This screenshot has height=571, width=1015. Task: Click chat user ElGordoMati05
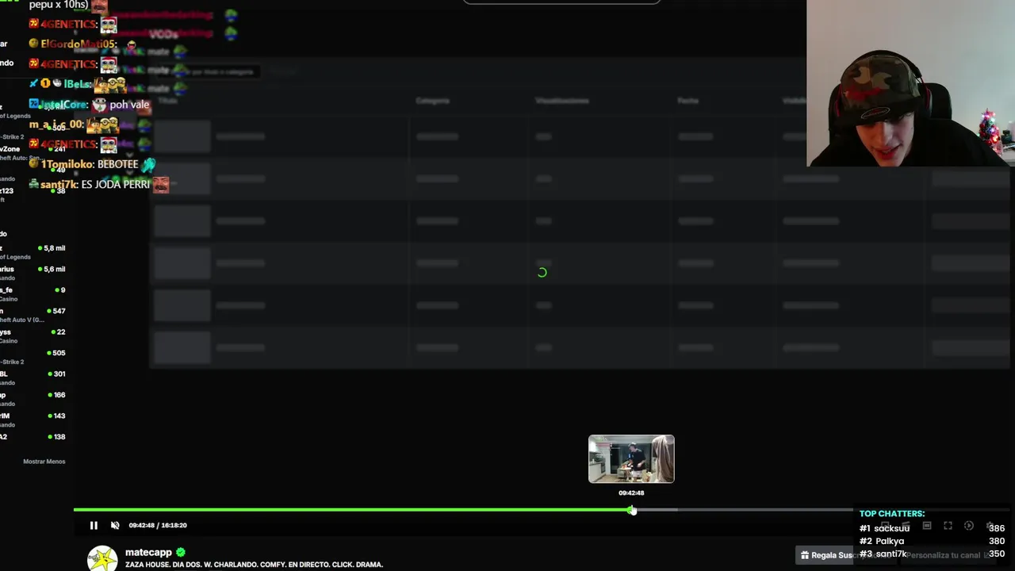point(79,44)
